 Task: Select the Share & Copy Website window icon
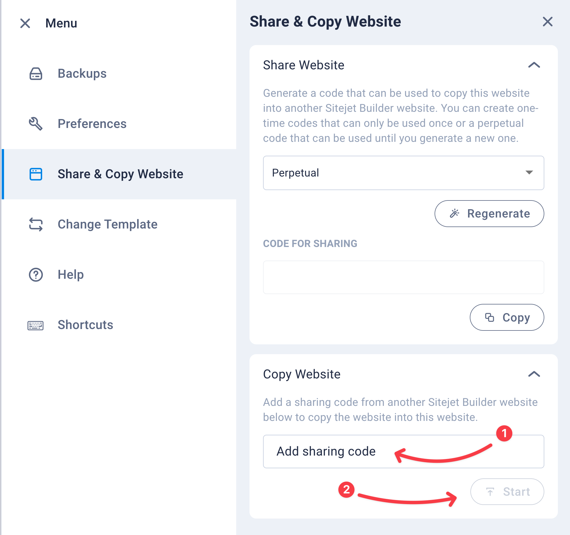pyautogui.click(x=35, y=174)
